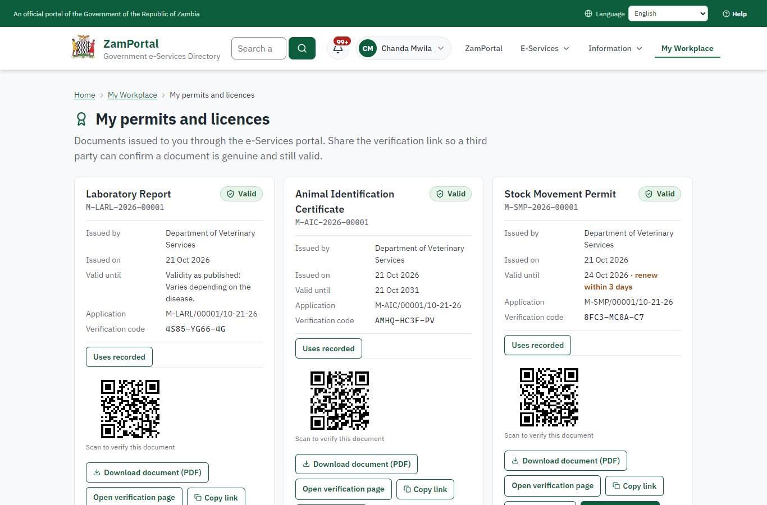Open verification page for Laboratory Report
The width and height of the screenshot is (767, 505).
pos(134,497)
